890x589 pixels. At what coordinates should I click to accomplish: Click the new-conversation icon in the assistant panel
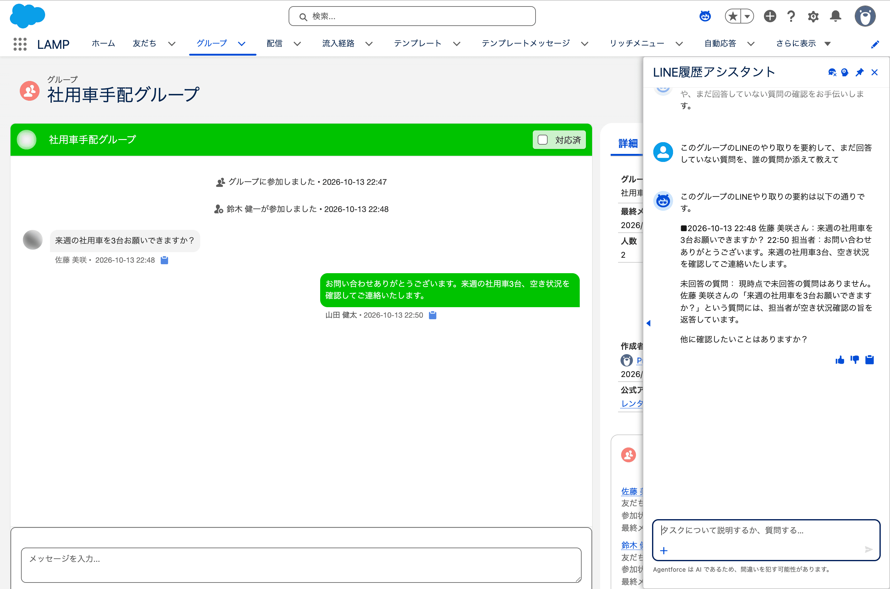point(832,72)
